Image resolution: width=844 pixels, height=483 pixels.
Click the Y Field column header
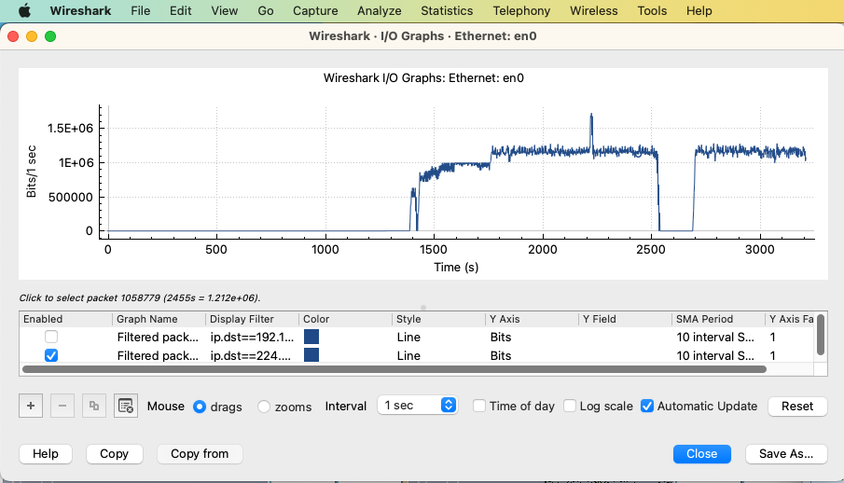625,319
